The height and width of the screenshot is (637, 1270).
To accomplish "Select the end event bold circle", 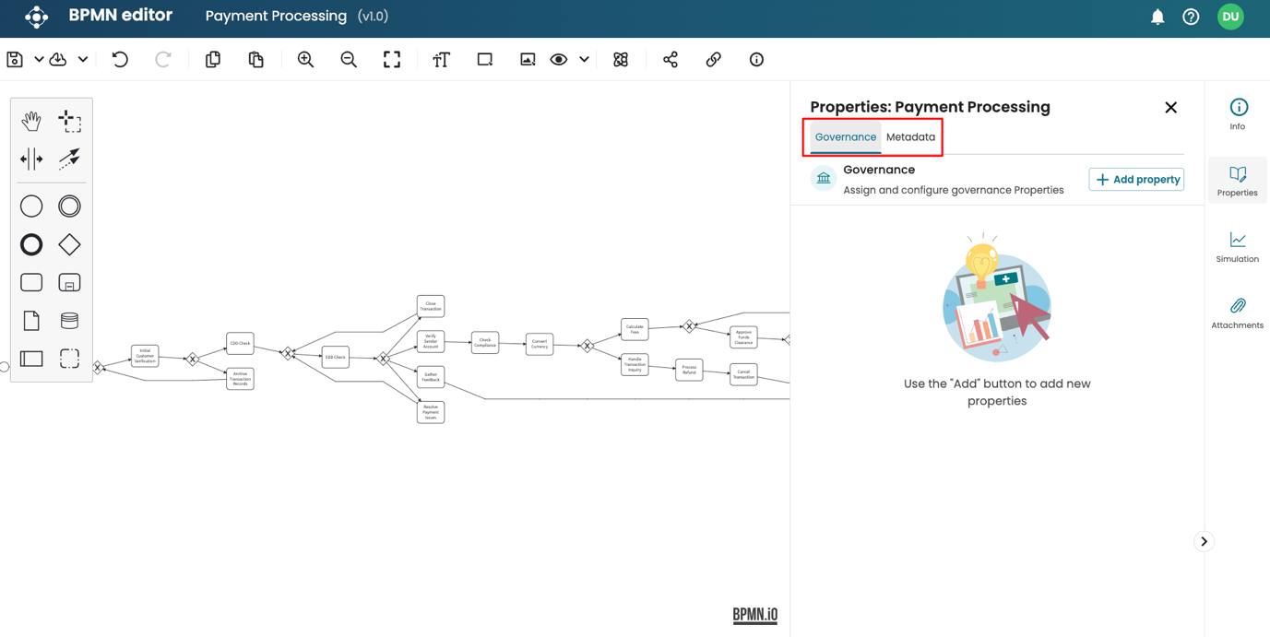I will [x=31, y=244].
